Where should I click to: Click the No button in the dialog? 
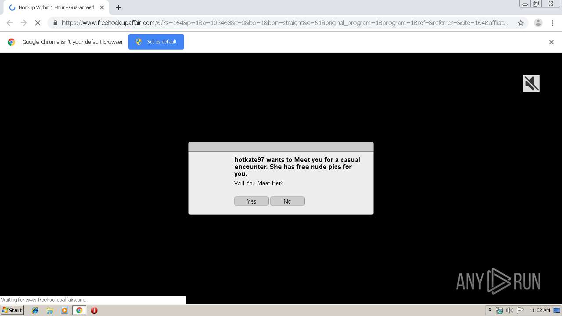tap(288, 201)
